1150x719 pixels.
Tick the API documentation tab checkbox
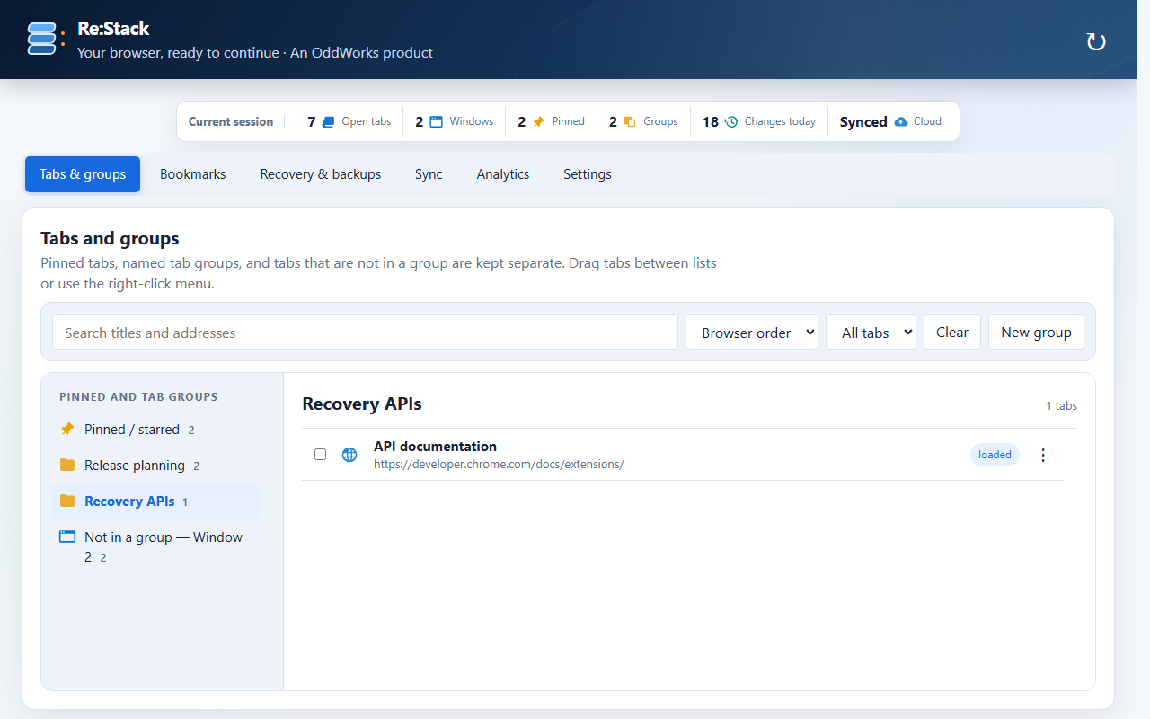point(320,455)
